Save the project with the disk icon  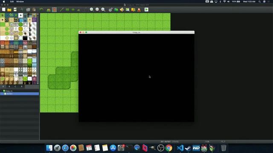(x=15, y=9)
